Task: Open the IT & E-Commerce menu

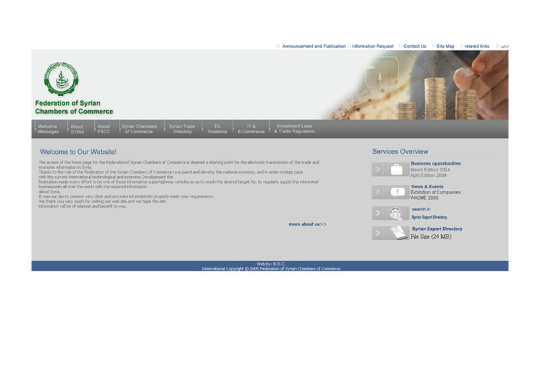Action: click(x=251, y=129)
